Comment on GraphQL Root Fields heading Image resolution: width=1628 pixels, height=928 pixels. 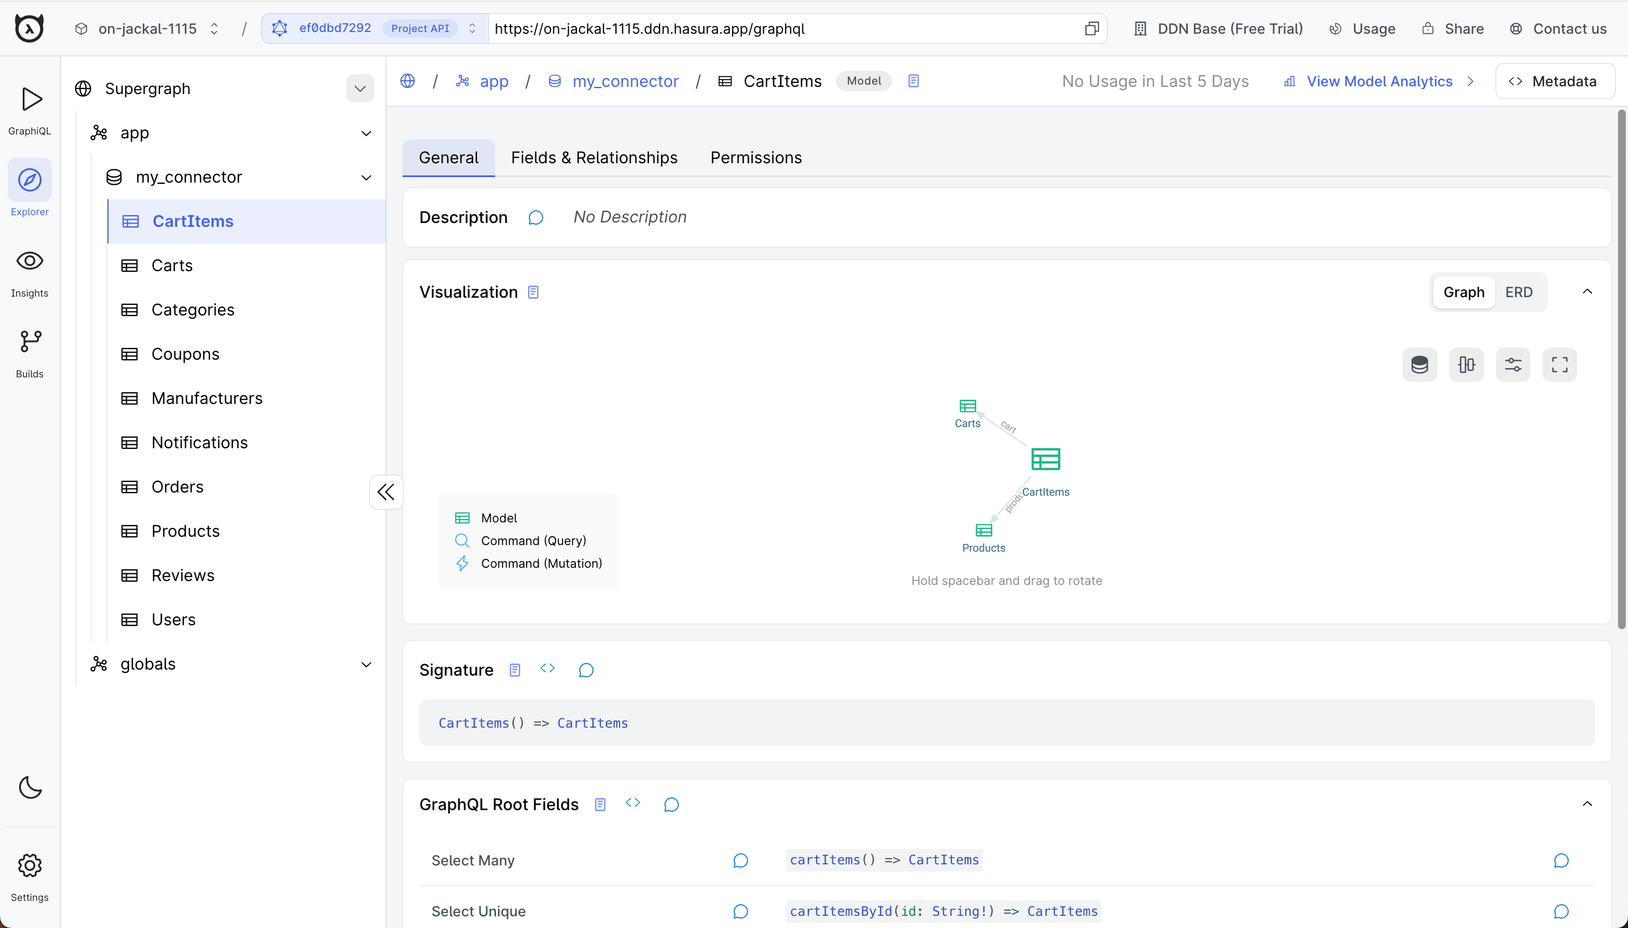click(x=671, y=805)
